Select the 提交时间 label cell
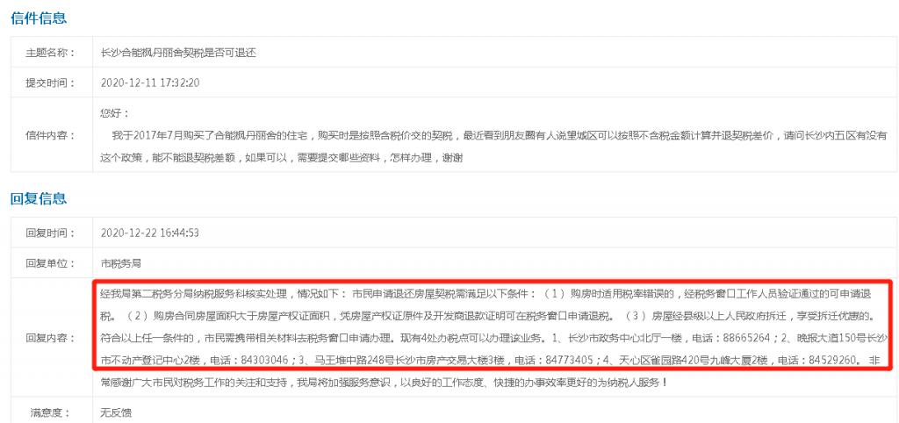The width and height of the screenshot is (899, 423). pos(51,82)
